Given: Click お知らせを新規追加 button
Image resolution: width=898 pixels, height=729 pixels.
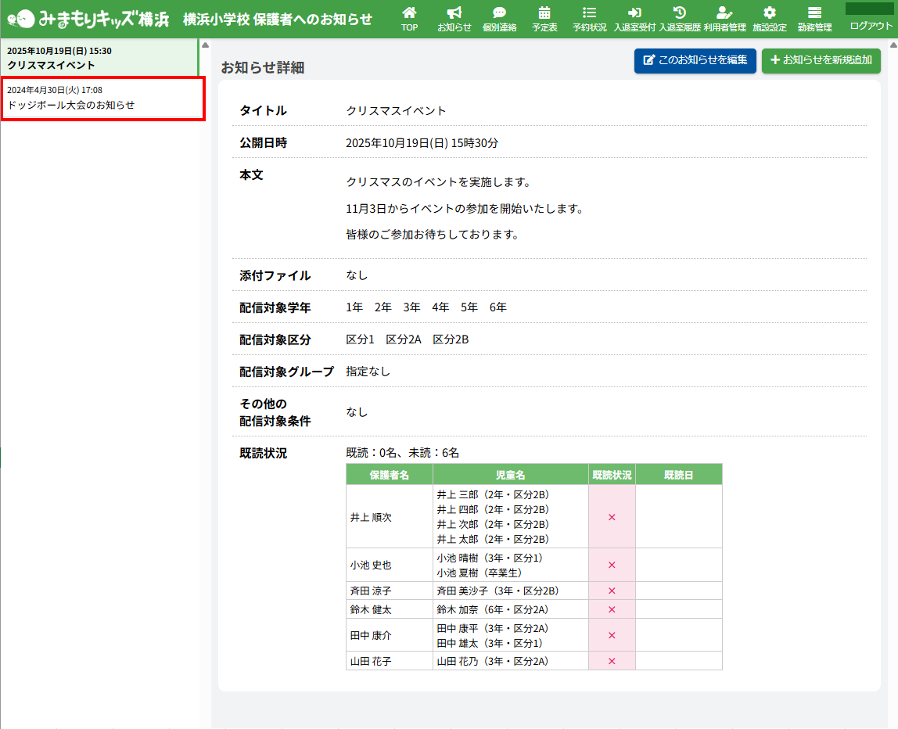Looking at the screenshot, I should tap(821, 60).
